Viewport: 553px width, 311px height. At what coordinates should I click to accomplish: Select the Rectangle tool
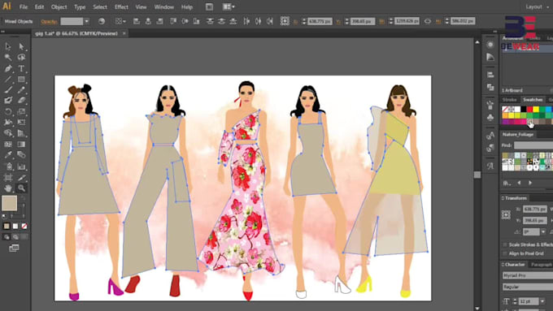tap(21, 80)
